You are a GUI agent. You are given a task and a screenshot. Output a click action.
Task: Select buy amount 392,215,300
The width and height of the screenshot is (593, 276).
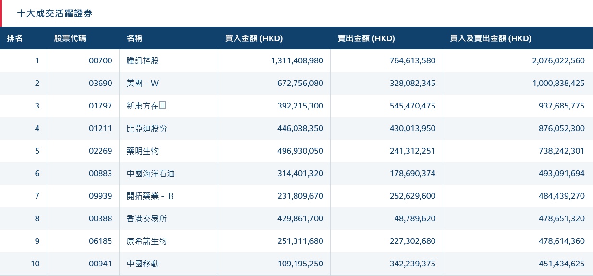pos(300,106)
